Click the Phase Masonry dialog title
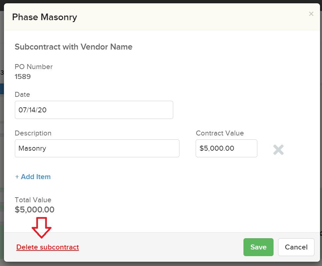Image resolution: width=322 pixels, height=266 pixels. (x=45, y=17)
